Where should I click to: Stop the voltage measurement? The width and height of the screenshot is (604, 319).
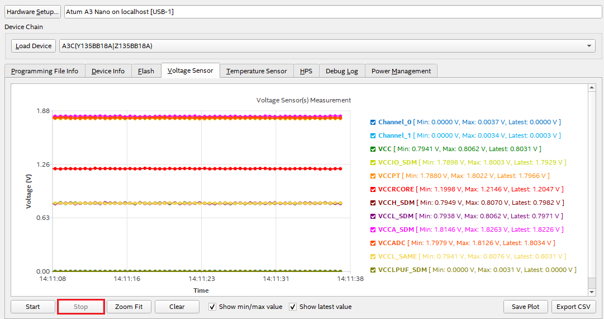[81, 307]
